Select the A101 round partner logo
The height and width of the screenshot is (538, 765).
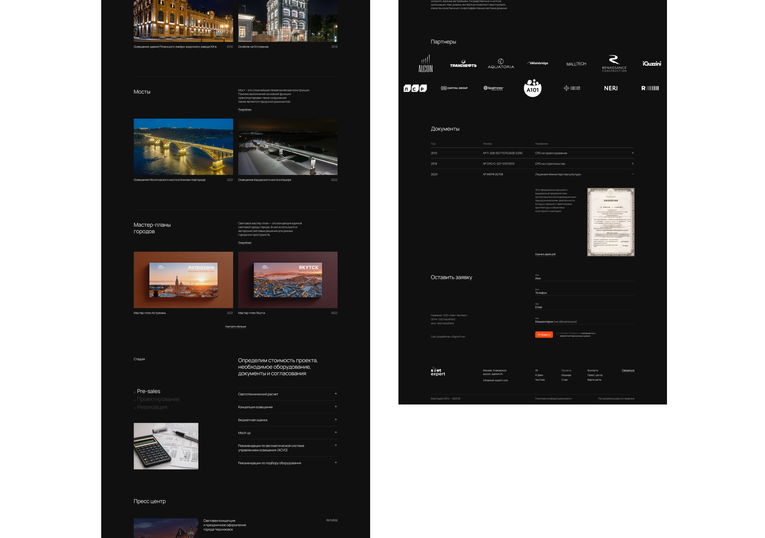pyautogui.click(x=532, y=88)
